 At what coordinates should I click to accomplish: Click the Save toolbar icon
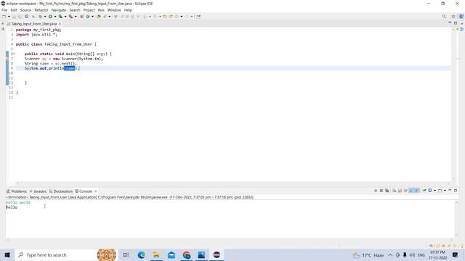coord(14,17)
